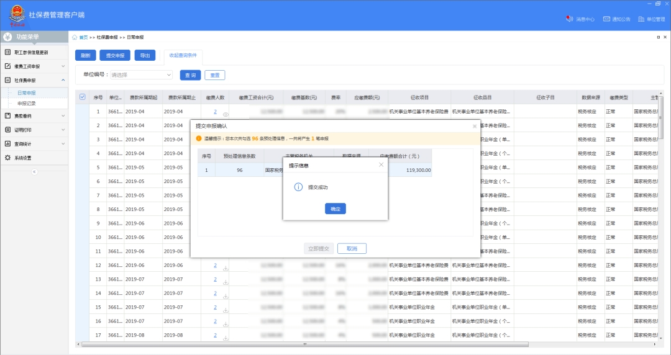Click download icon in row 12
Screen dimensions: 671x355
point(226,268)
